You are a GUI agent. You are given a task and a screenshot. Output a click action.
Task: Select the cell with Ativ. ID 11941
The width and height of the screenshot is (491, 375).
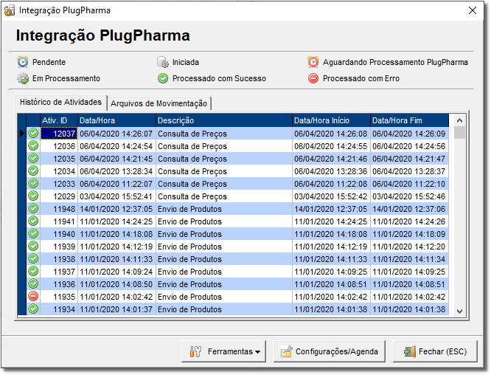[x=59, y=221]
